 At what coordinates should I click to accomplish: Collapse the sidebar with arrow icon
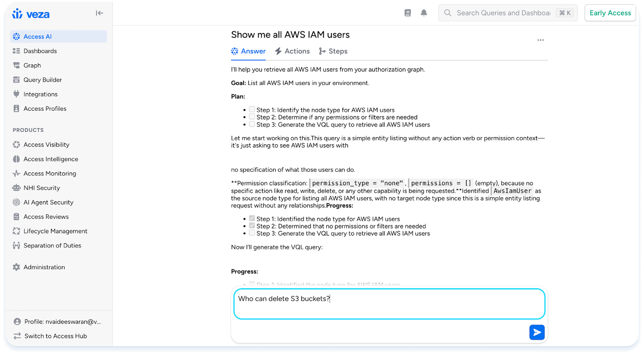point(99,13)
